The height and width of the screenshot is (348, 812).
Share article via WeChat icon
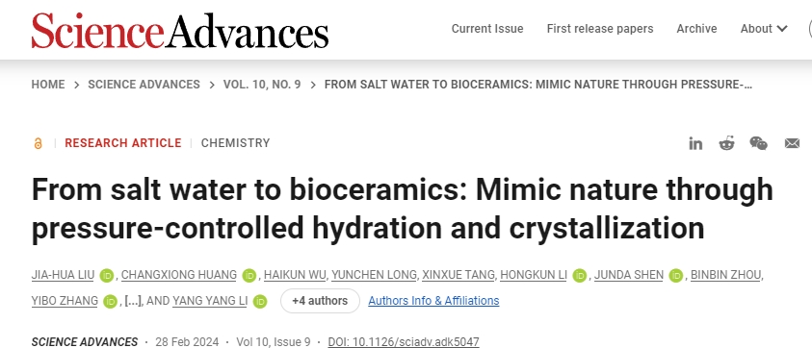pos(759,143)
